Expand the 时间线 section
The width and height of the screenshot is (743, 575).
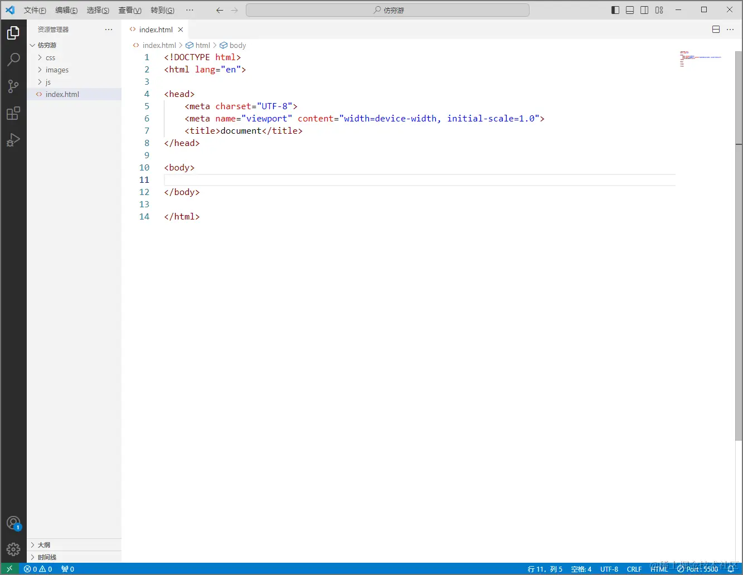coord(74,557)
